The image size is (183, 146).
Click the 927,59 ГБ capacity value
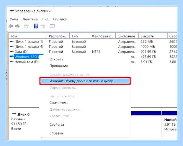coord(148,52)
